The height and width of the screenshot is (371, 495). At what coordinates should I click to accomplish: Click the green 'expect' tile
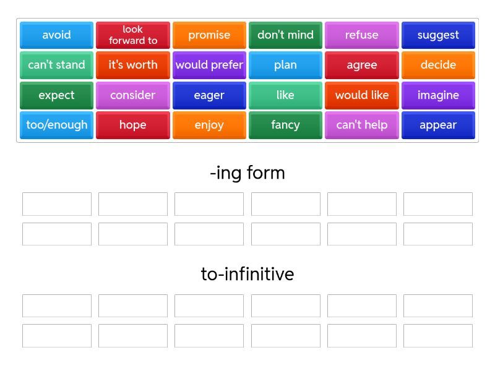click(x=56, y=95)
